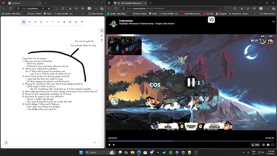The height and width of the screenshot is (156, 277).
Task: Select the Excalidraw selection arrow tool
Action: click(x=24, y=22)
